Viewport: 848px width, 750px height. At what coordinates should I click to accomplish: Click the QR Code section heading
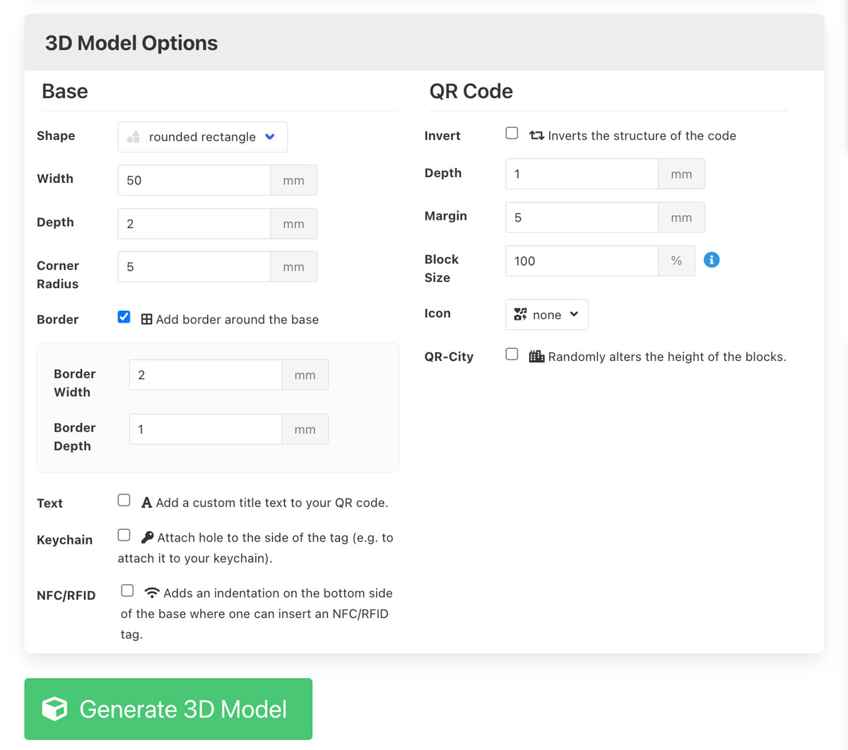(x=471, y=91)
